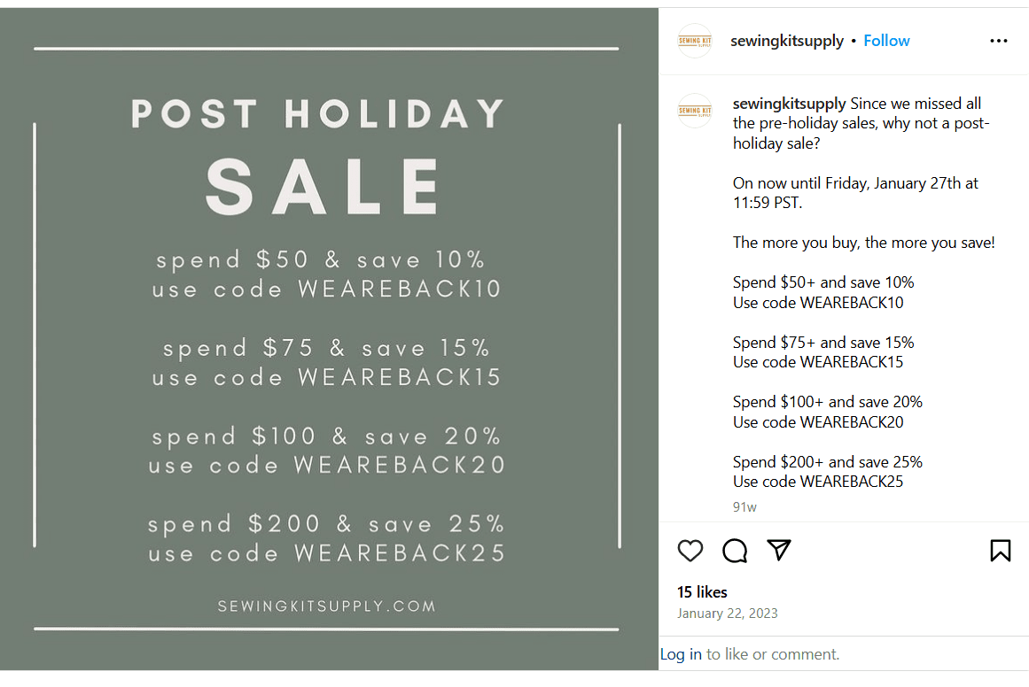Open the three-dot options menu
Image resolution: width=1029 pixels, height=687 pixels.
pos(999,41)
